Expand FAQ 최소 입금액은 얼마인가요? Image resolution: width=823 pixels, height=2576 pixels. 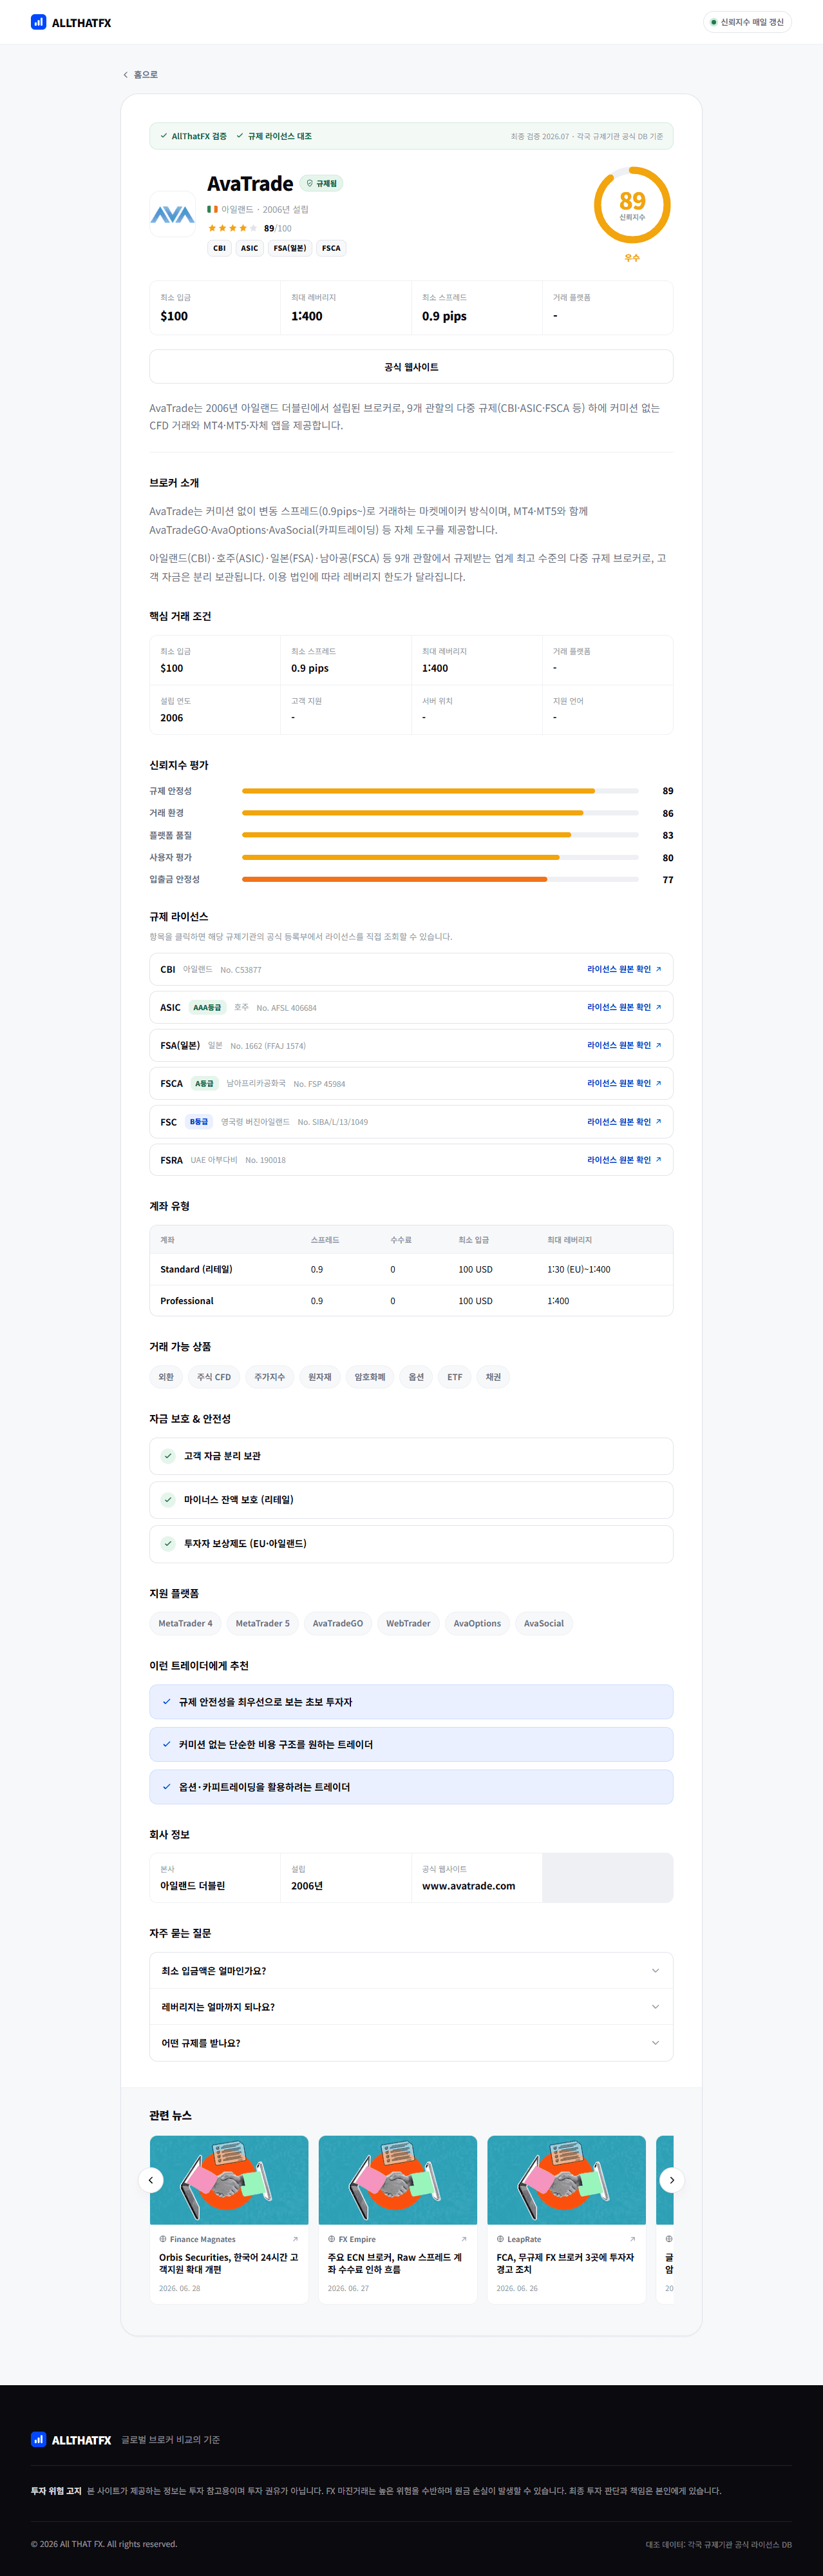pyautogui.click(x=411, y=1971)
